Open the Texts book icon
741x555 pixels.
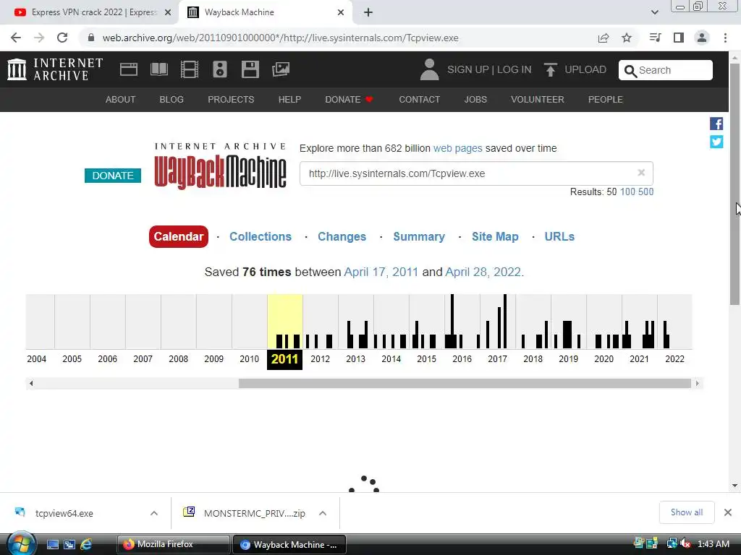tap(158, 69)
